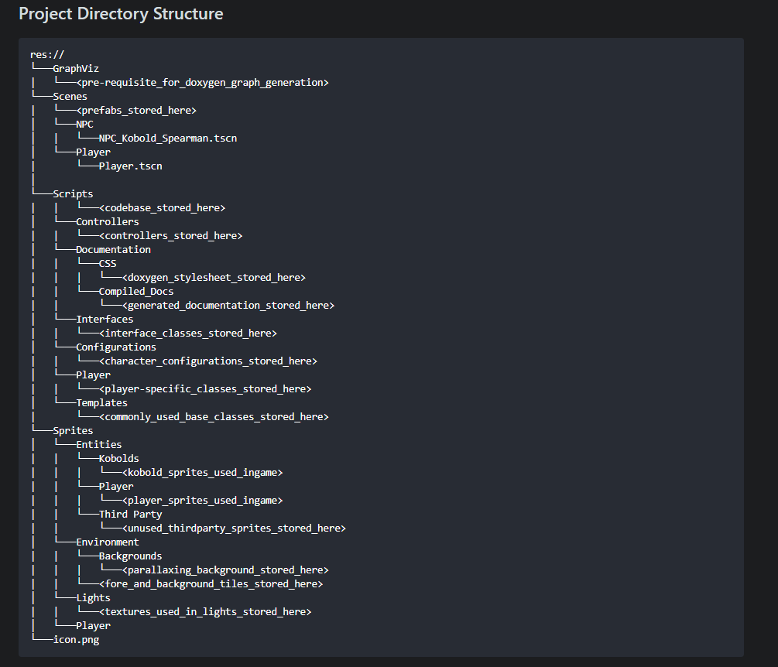Click the icon.png file name

coord(76,640)
